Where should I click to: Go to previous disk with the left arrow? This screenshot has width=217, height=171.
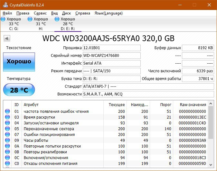7,38
